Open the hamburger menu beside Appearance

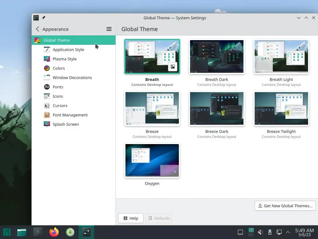[109, 29]
